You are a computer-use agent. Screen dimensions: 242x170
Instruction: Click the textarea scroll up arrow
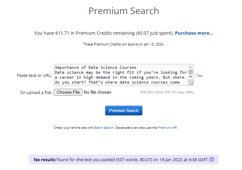click(191, 67)
